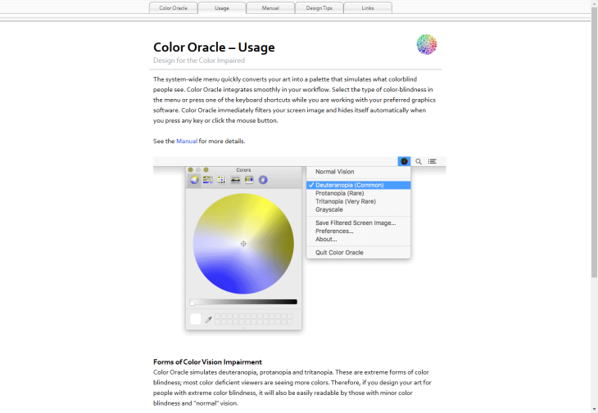598x413 pixels.
Task: Click the white current color swatch
Action: pyautogui.click(x=195, y=319)
